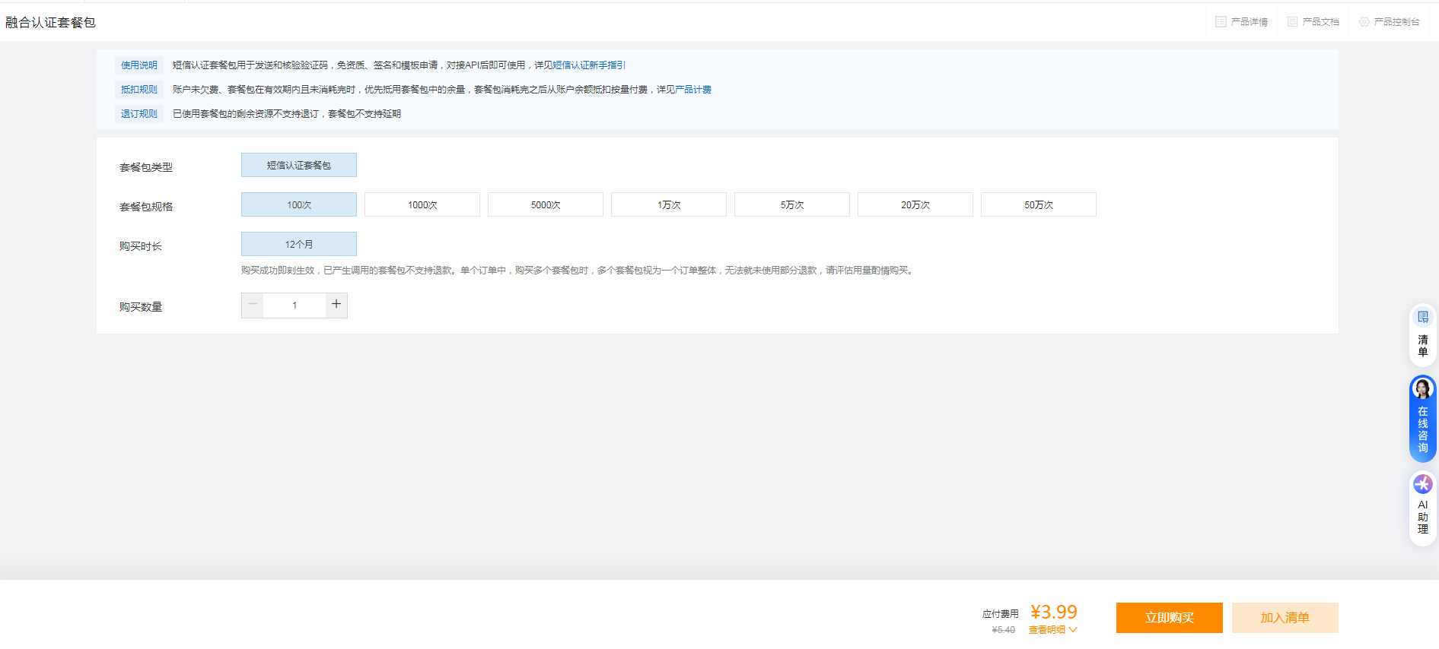Click the 加入清单 button
1439x649 pixels.
point(1285,618)
